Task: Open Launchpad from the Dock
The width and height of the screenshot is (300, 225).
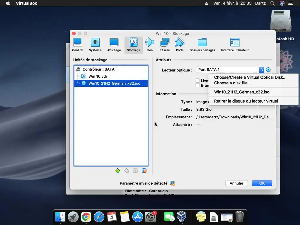Action: tap(73, 217)
